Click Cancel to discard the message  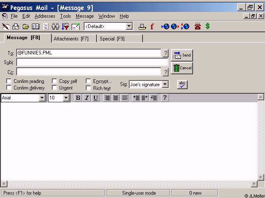(x=182, y=68)
